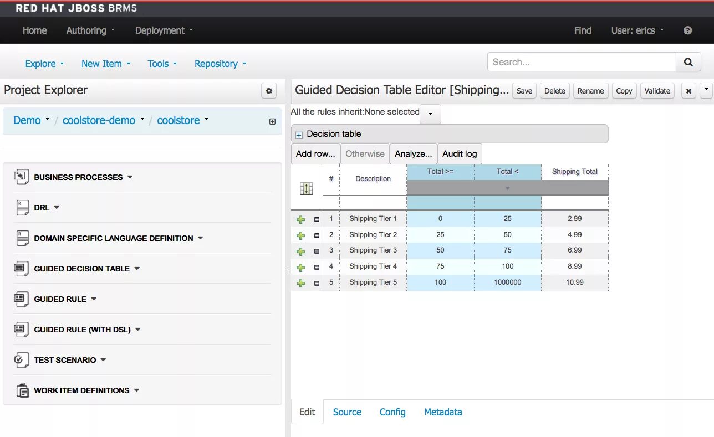The image size is (714, 437).
Task: Add row after Shipping Tier 3 with plus
Action: click(301, 251)
